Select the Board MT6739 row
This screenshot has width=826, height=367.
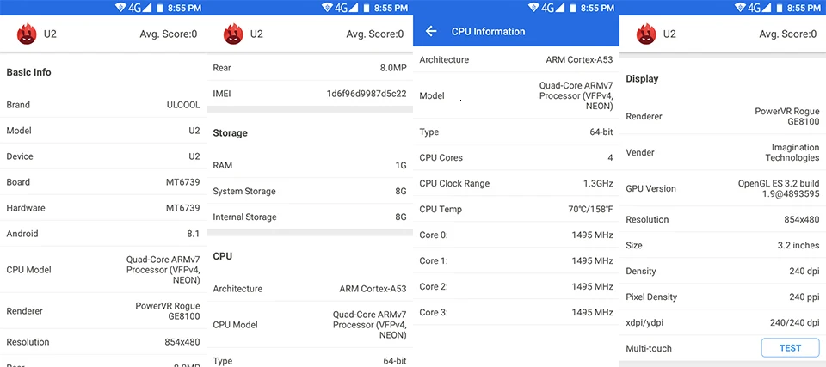coord(103,182)
